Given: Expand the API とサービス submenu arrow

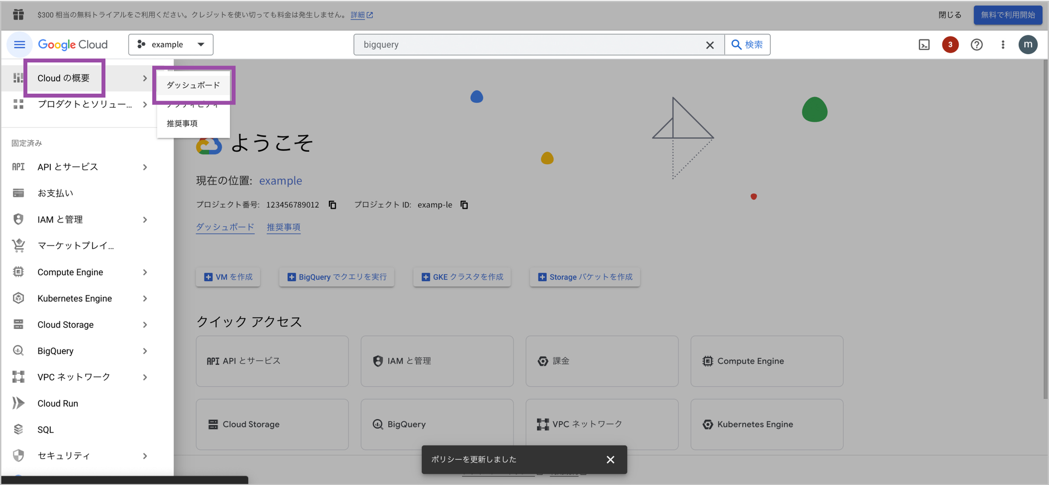Looking at the screenshot, I should click(x=145, y=167).
